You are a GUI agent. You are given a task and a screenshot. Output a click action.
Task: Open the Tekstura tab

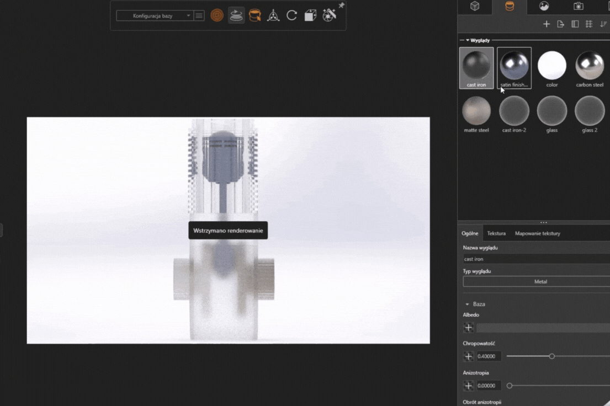click(x=496, y=233)
